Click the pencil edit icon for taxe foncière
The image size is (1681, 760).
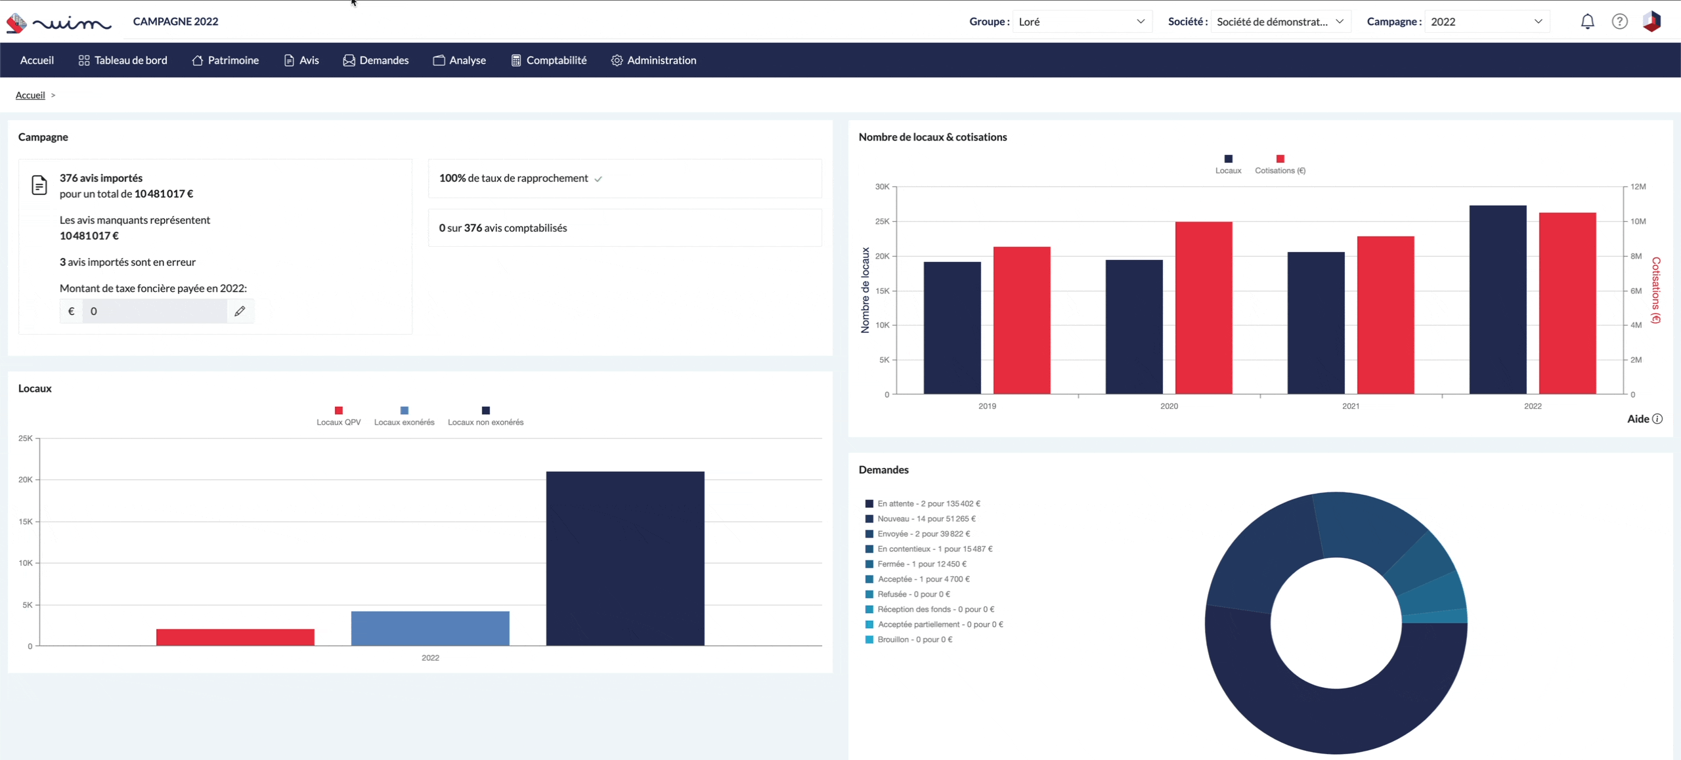240,311
